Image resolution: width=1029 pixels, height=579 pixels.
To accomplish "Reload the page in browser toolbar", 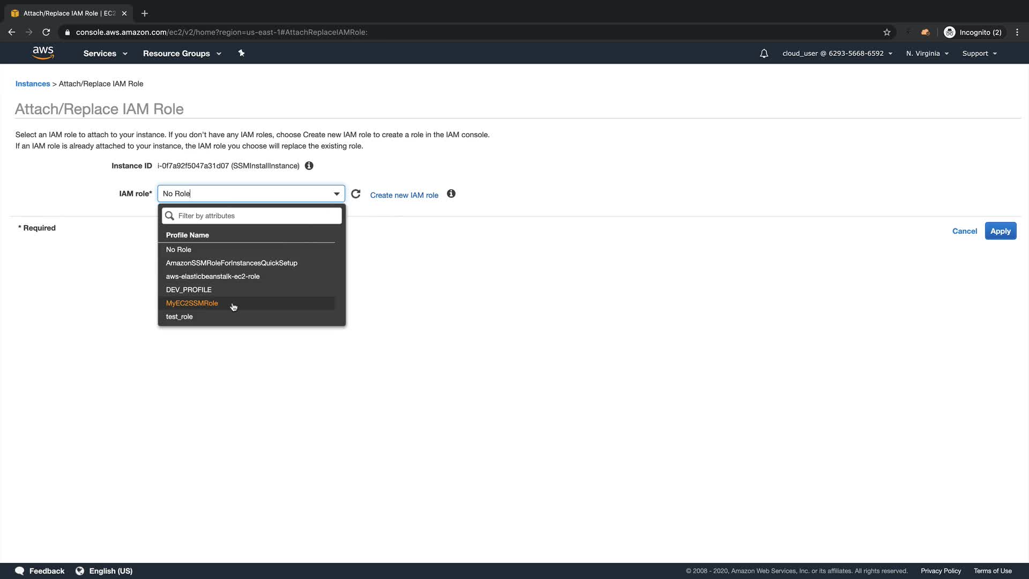I will (x=46, y=32).
